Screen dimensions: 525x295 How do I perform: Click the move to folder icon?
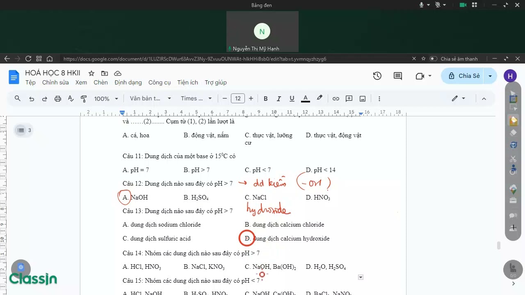pyautogui.click(x=105, y=73)
